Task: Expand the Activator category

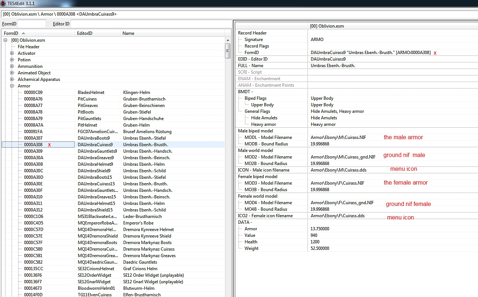Action: pyautogui.click(x=12, y=53)
